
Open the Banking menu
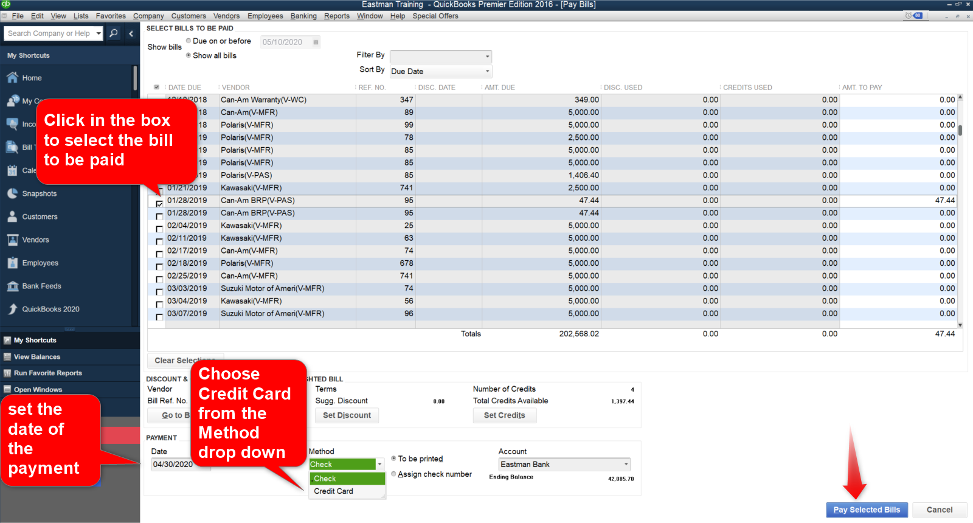click(x=303, y=16)
